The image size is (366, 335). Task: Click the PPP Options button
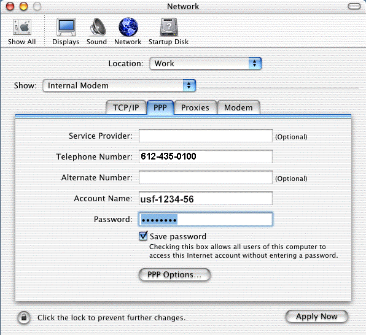coord(174,275)
